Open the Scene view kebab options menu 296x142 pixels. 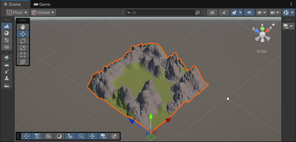[x=291, y=4]
